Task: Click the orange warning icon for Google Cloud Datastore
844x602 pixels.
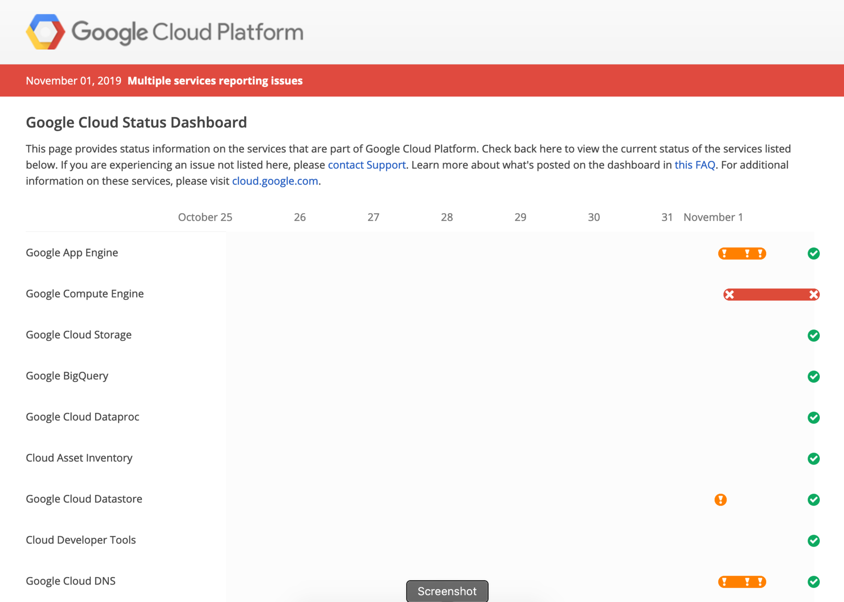Action: (x=720, y=499)
